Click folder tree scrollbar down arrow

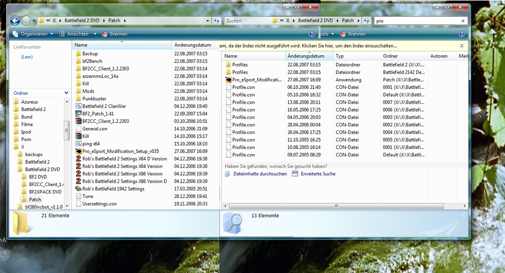[67, 206]
